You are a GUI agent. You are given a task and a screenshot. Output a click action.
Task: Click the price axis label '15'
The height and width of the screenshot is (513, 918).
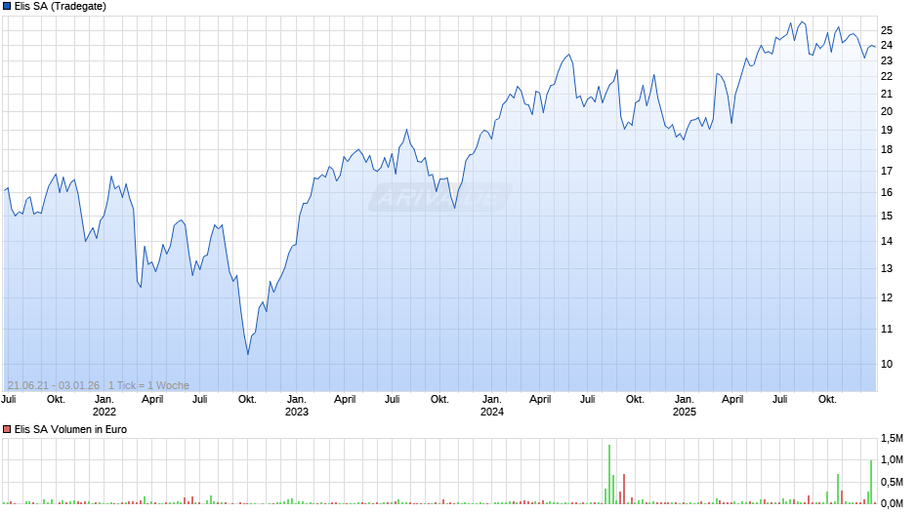(x=887, y=216)
